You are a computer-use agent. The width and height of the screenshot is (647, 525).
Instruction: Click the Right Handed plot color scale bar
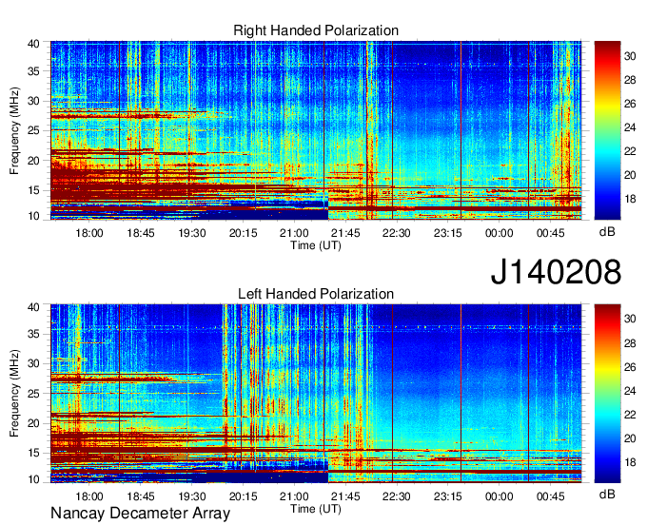point(607,130)
